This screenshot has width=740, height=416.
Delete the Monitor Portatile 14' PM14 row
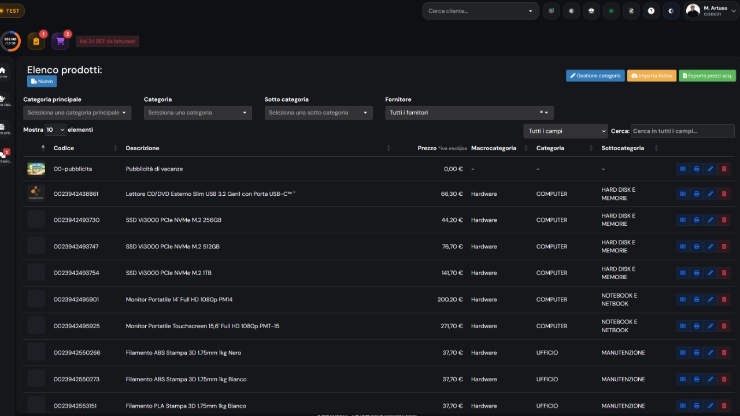coord(724,299)
